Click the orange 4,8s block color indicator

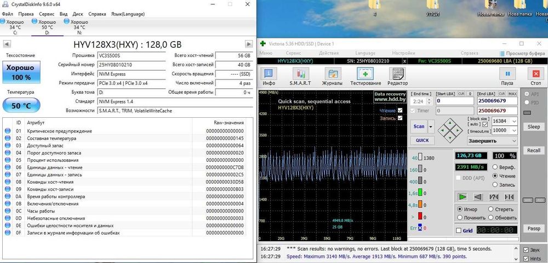[x=420, y=205]
